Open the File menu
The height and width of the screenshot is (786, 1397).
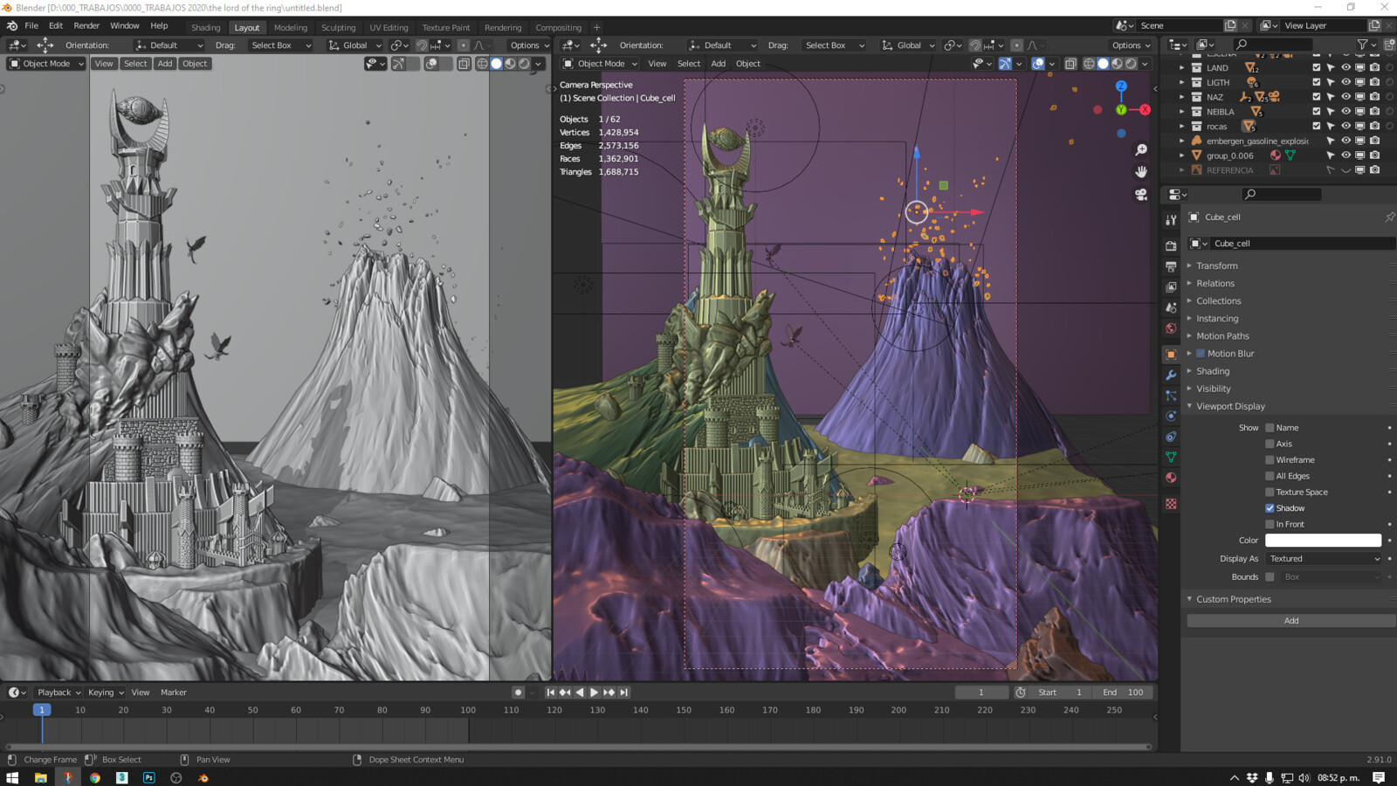[31, 26]
